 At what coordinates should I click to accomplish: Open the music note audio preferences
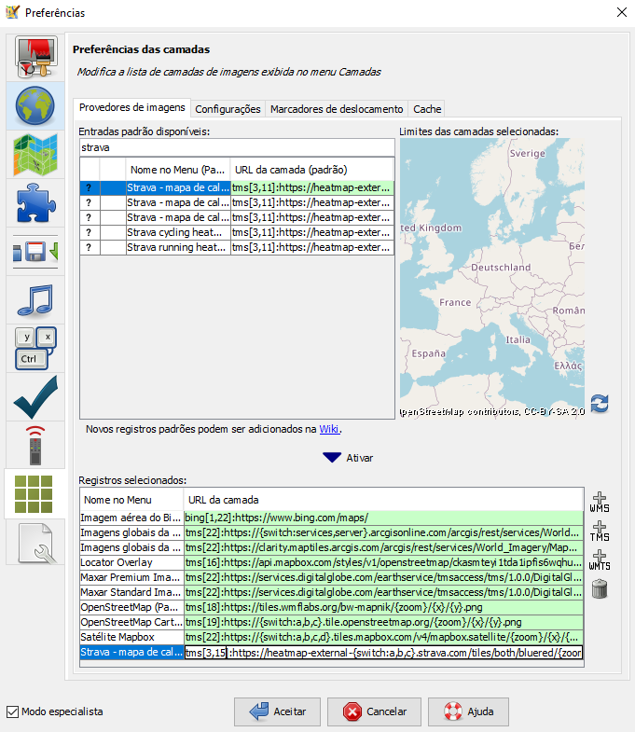tap(35, 300)
